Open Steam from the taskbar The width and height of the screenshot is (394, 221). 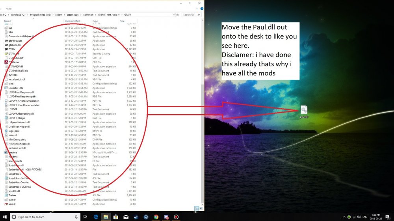(x=136, y=217)
